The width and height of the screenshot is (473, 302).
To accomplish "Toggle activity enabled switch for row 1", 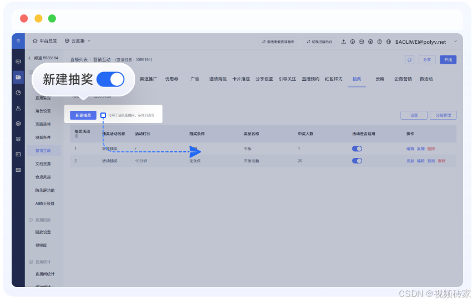I will pyautogui.click(x=357, y=149).
